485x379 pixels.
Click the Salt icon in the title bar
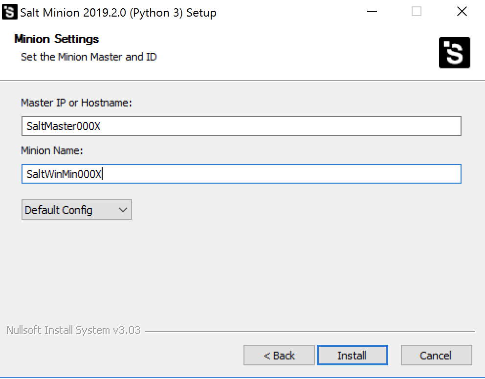coord(10,12)
